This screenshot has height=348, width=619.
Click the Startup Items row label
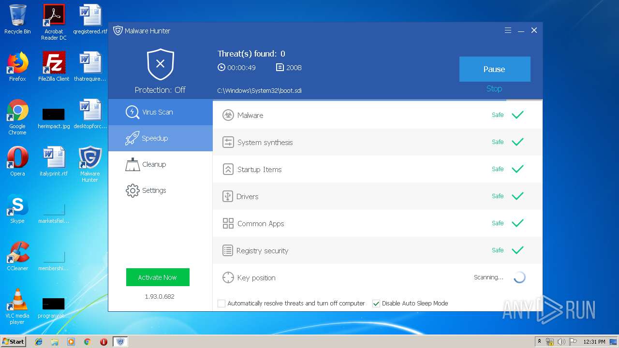click(x=259, y=170)
